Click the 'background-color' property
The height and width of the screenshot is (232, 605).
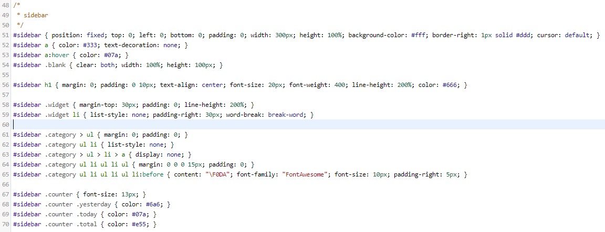point(373,36)
